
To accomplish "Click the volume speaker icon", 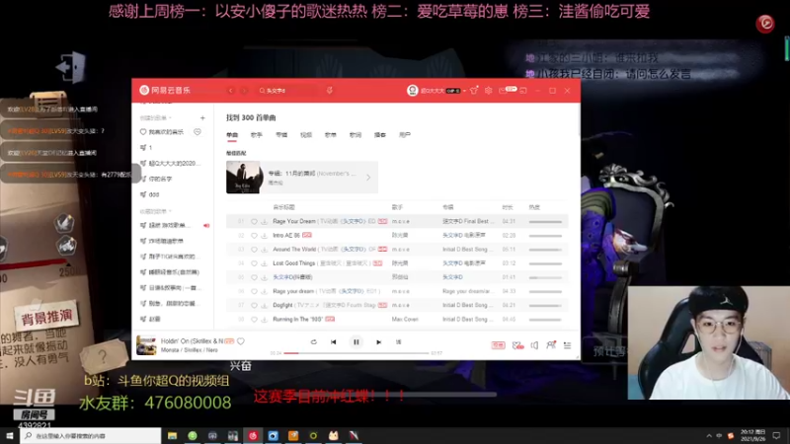I will point(534,345).
